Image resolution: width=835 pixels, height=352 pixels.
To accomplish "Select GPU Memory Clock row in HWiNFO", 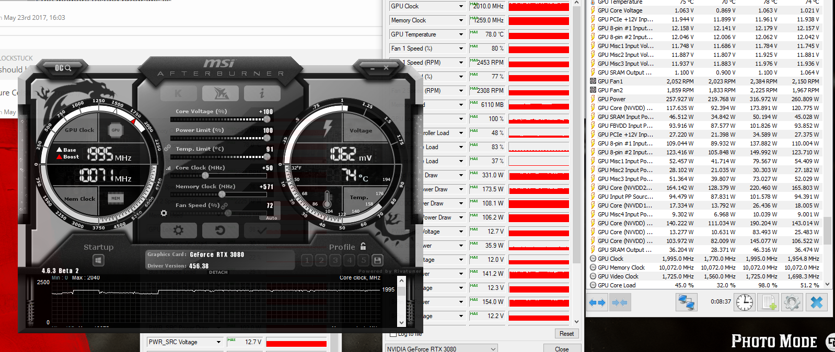I will [705, 268].
